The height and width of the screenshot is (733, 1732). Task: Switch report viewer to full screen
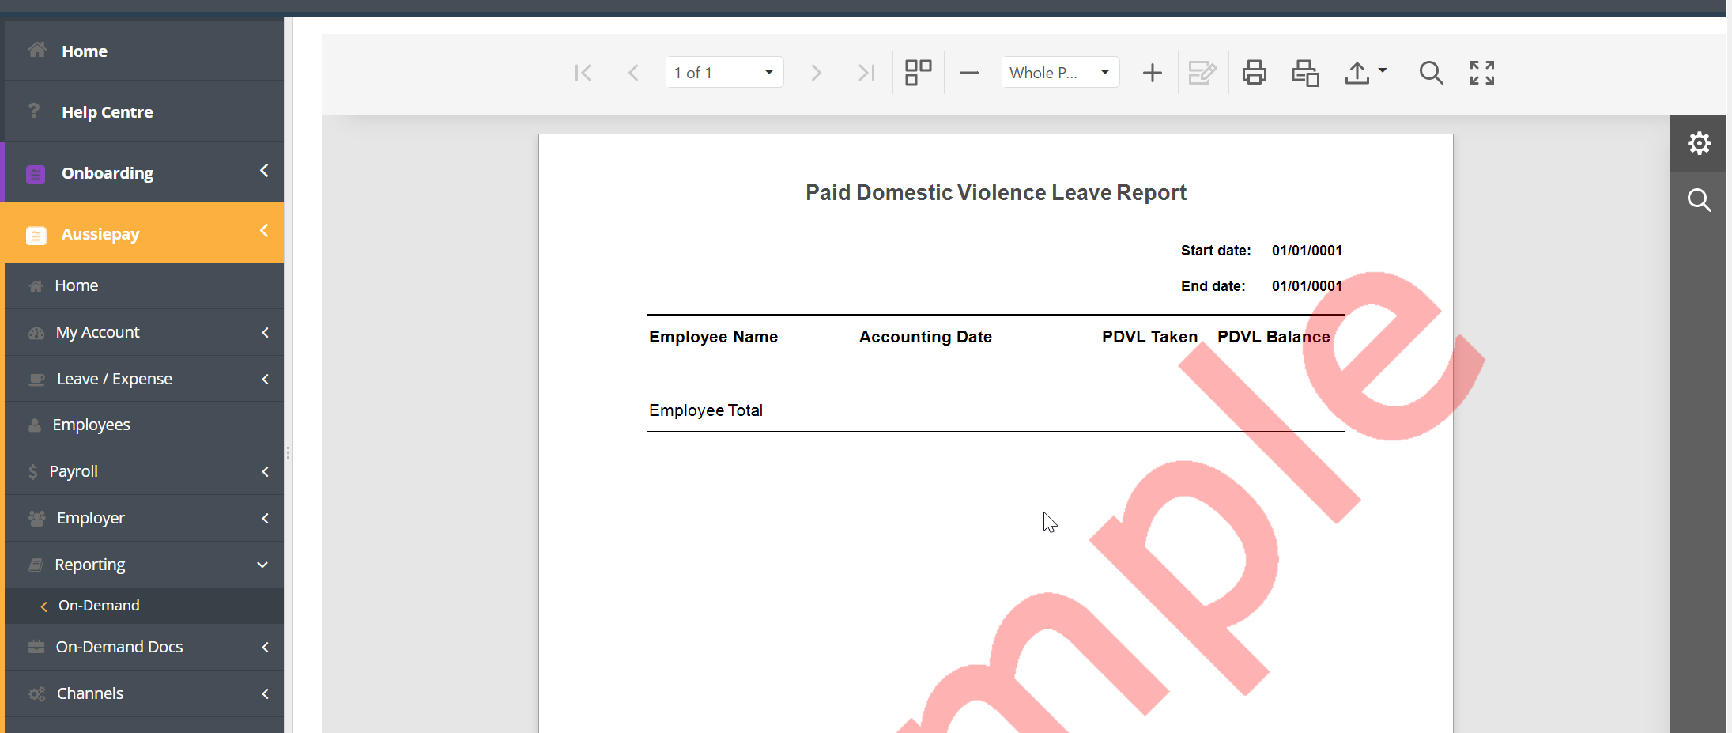(x=1482, y=73)
